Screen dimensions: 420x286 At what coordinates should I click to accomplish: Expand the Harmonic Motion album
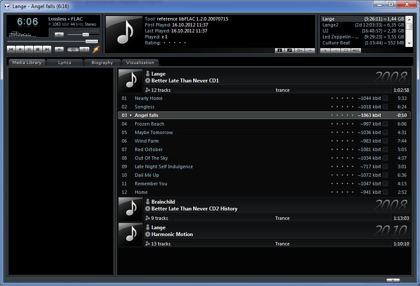(x=277, y=231)
